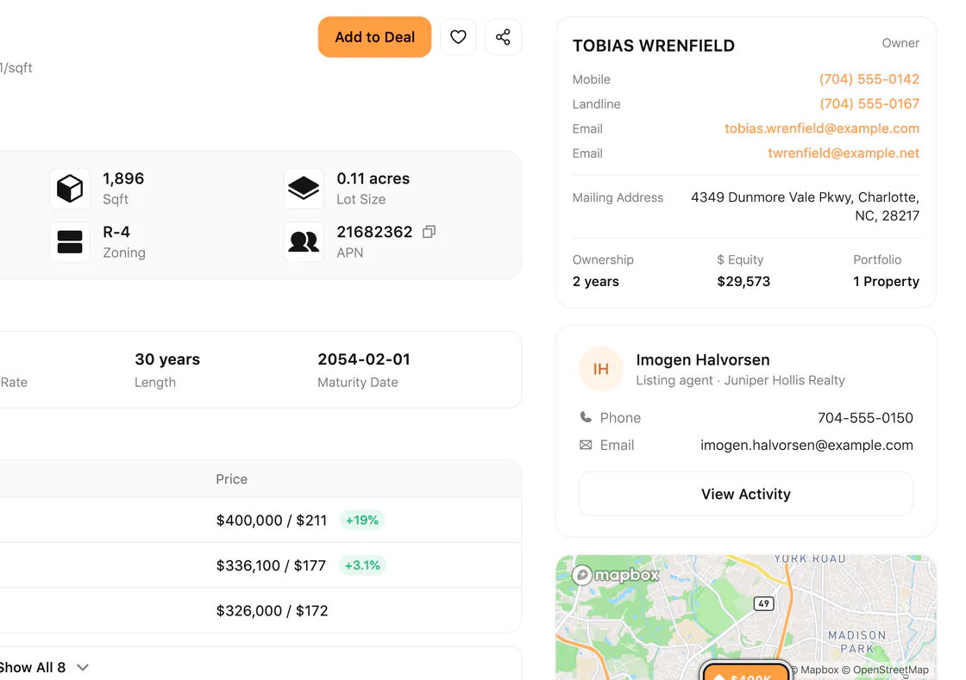Call mobile number (704) 555-0142
Screen dimensions: 966x680
click(869, 79)
